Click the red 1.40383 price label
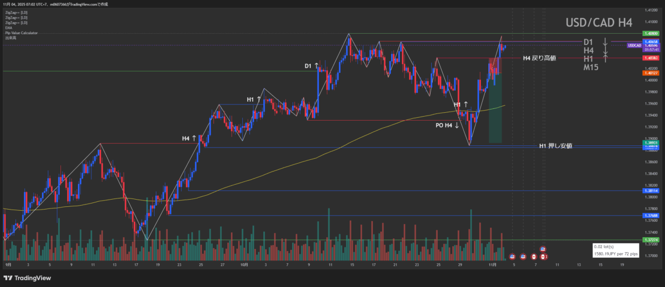This screenshot has height=287, width=665. [649, 58]
